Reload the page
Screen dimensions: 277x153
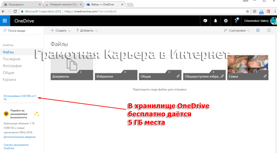(x=15, y=11)
